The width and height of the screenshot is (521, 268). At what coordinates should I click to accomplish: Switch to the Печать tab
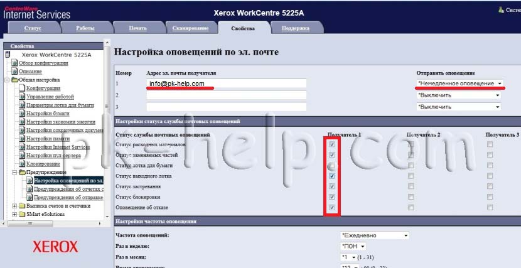138,28
